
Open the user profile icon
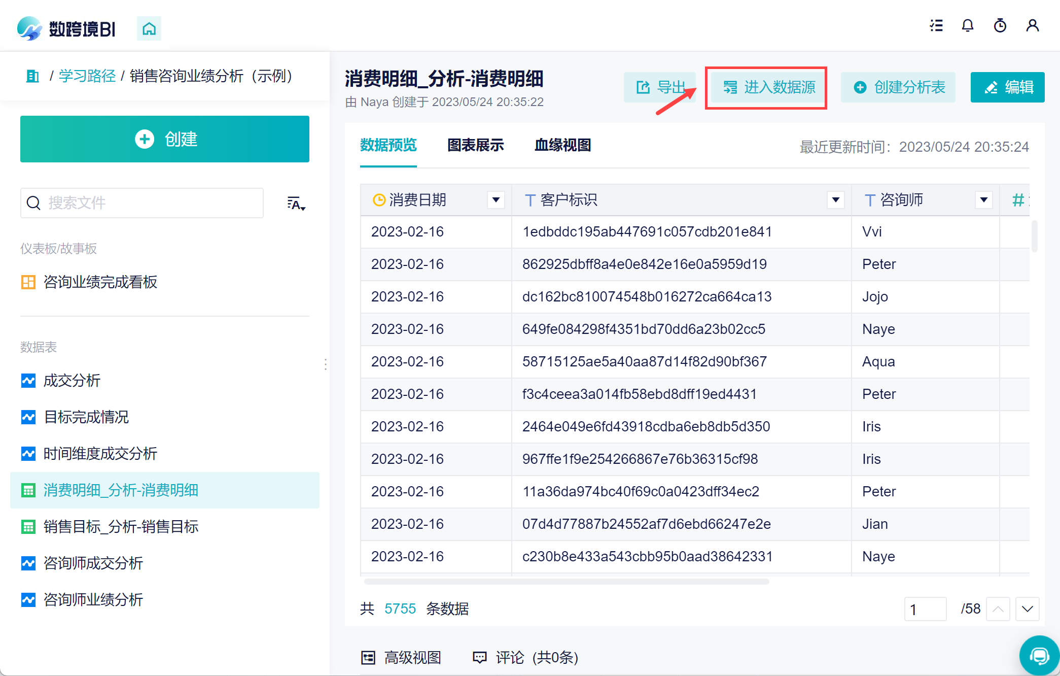1033,25
